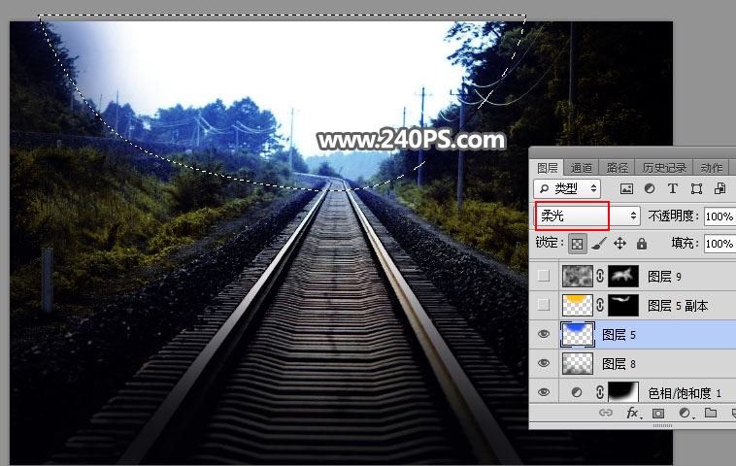
Task: Hide the 图层 8 layer
Action: click(x=544, y=364)
